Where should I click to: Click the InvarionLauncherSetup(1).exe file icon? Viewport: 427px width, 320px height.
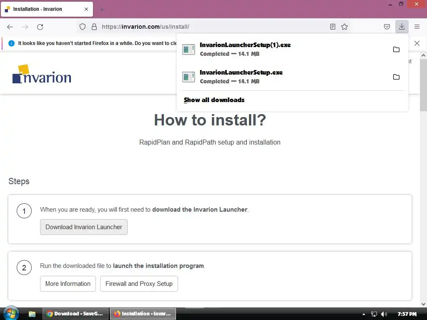[x=188, y=49]
